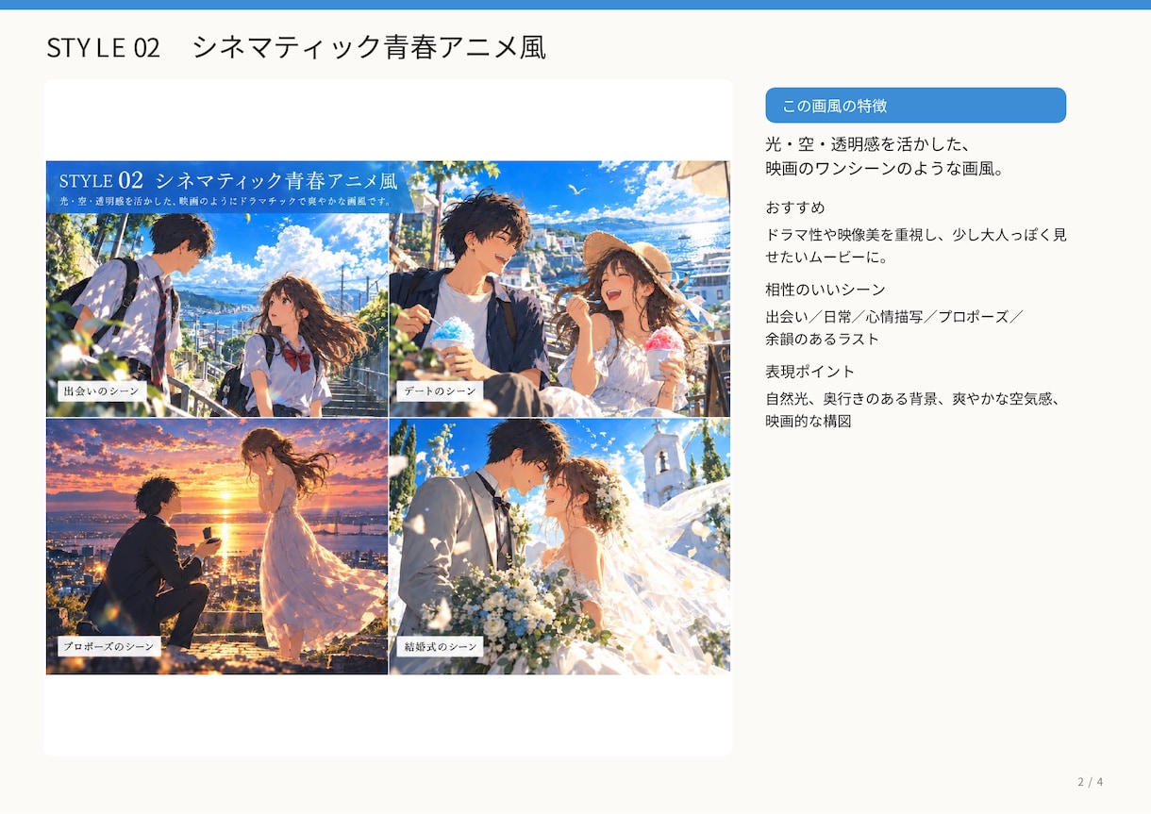
Task: Click the image banner "STYLE 02 シネマティック青春アニメ風"
Action: click(x=228, y=179)
